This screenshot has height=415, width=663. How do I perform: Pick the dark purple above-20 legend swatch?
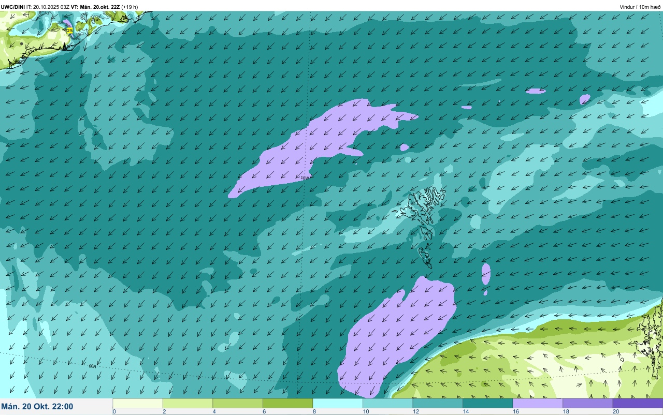coord(638,403)
